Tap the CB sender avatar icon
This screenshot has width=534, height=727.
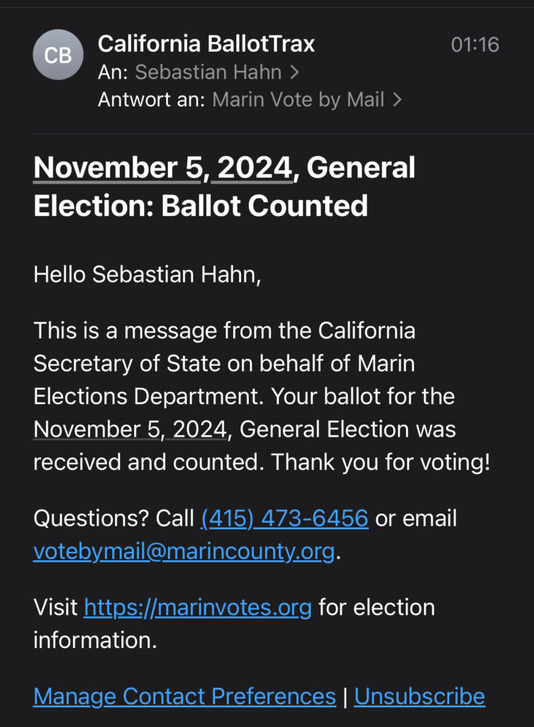click(57, 55)
